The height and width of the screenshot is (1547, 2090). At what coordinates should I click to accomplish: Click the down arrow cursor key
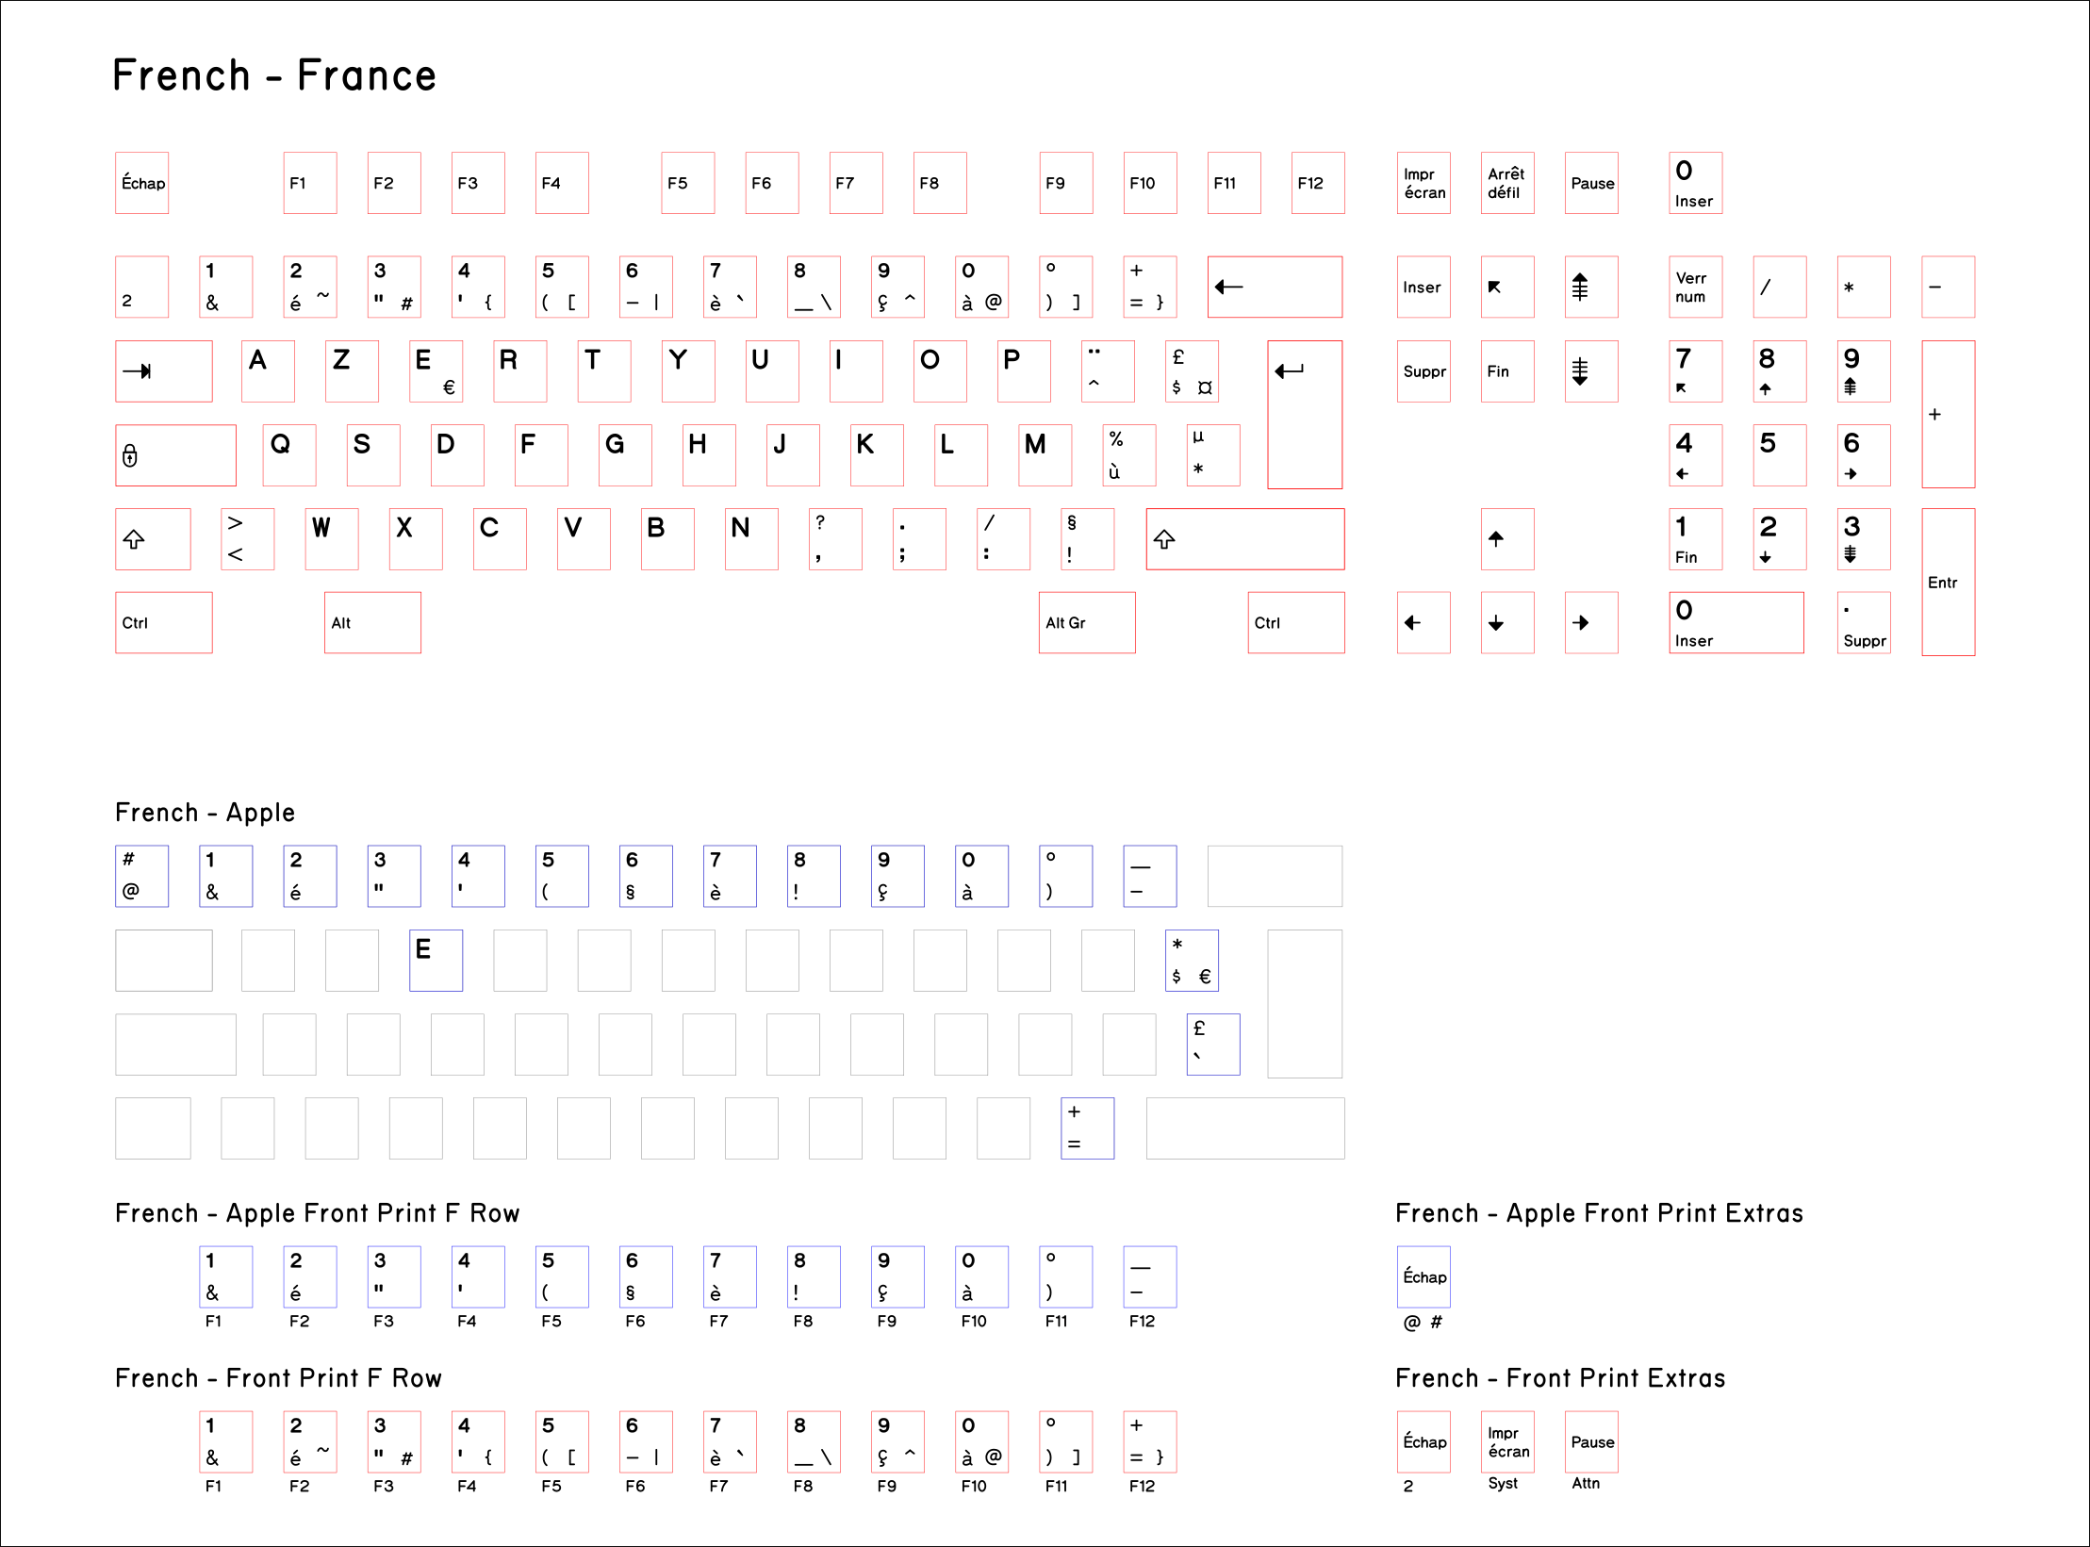[x=1507, y=622]
